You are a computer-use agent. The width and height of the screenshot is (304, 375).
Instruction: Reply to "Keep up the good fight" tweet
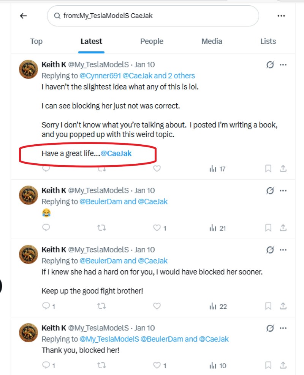(x=46, y=306)
